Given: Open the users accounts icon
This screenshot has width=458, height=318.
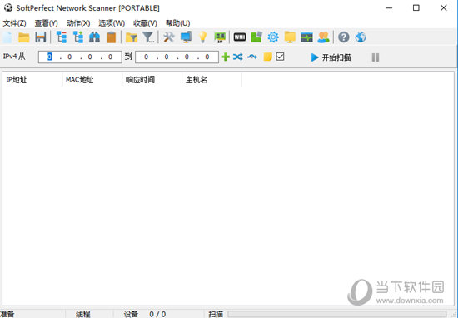Looking at the screenshot, I should (324, 37).
